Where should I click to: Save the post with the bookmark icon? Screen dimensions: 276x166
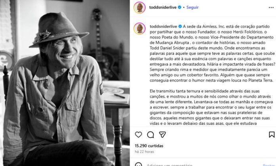tap(272, 135)
